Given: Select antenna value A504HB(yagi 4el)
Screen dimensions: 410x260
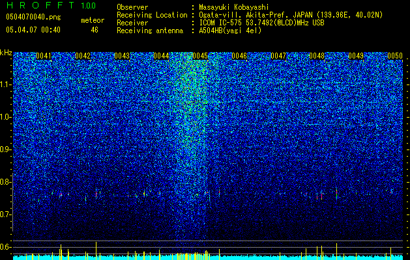Looking at the screenshot, I should (x=230, y=31).
